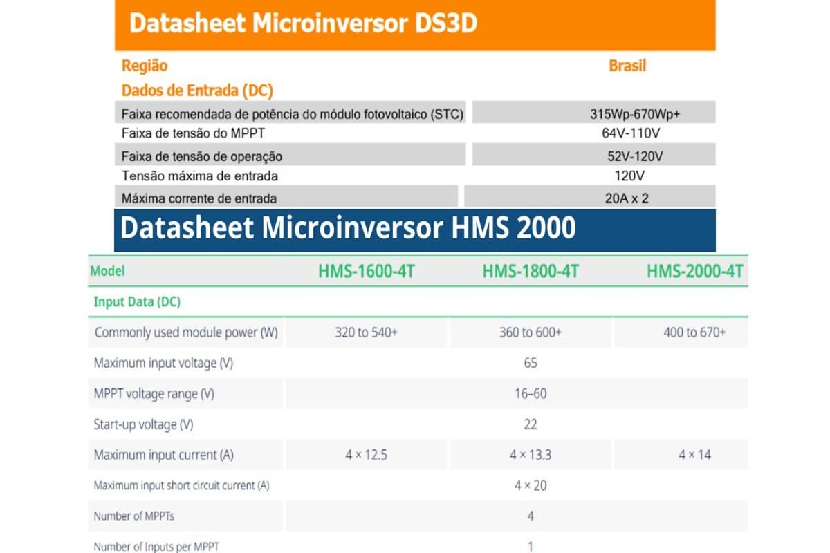
Task: Select the '20A x 2' value
Action: click(627, 198)
